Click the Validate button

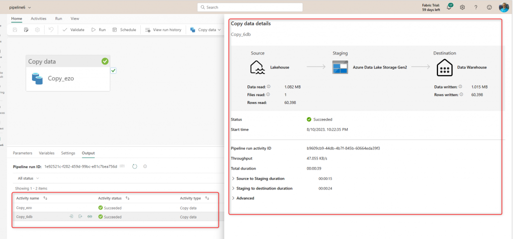73,30
